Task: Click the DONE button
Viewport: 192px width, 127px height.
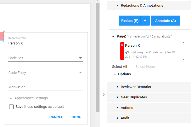Action: click(x=76, y=117)
